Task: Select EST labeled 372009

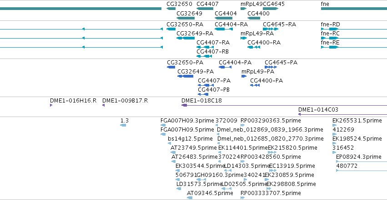Action: click(226, 121)
